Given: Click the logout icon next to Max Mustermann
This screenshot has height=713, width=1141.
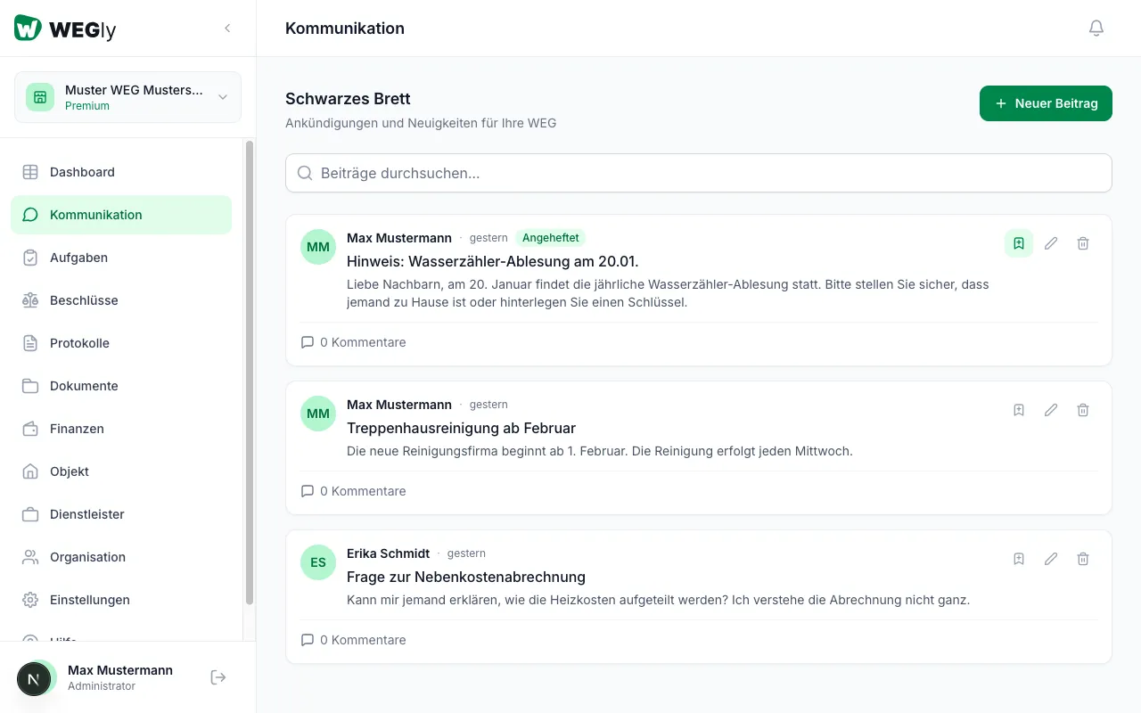Looking at the screenshot, I should 218,677.
